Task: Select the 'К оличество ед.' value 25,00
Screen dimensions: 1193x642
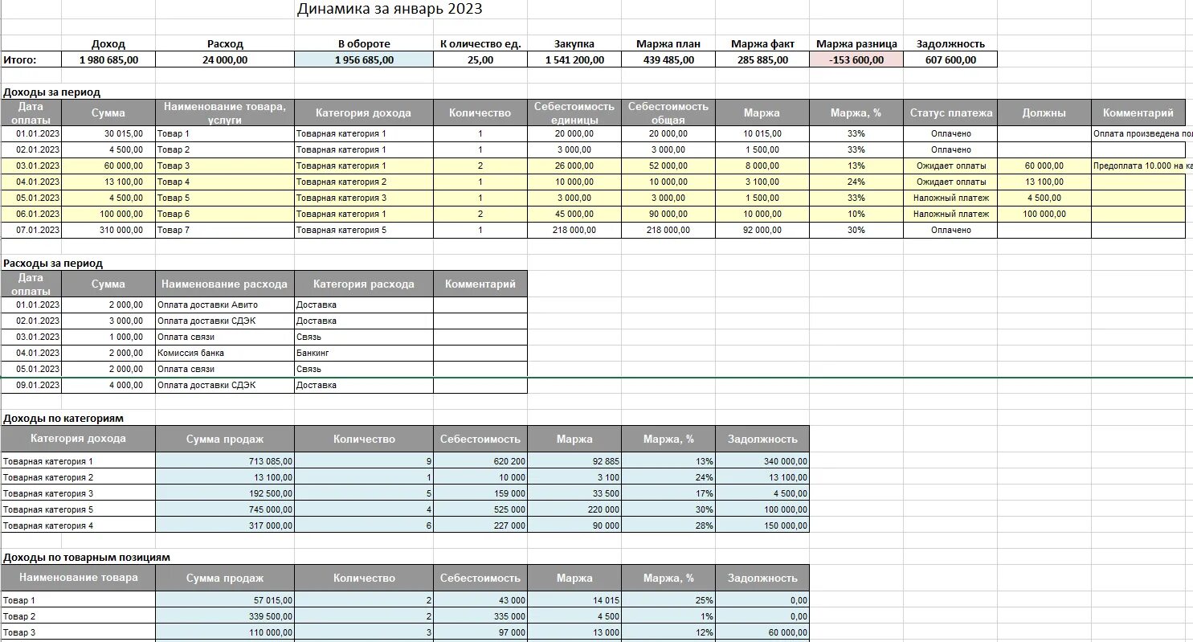Action: tap(480, 59)
